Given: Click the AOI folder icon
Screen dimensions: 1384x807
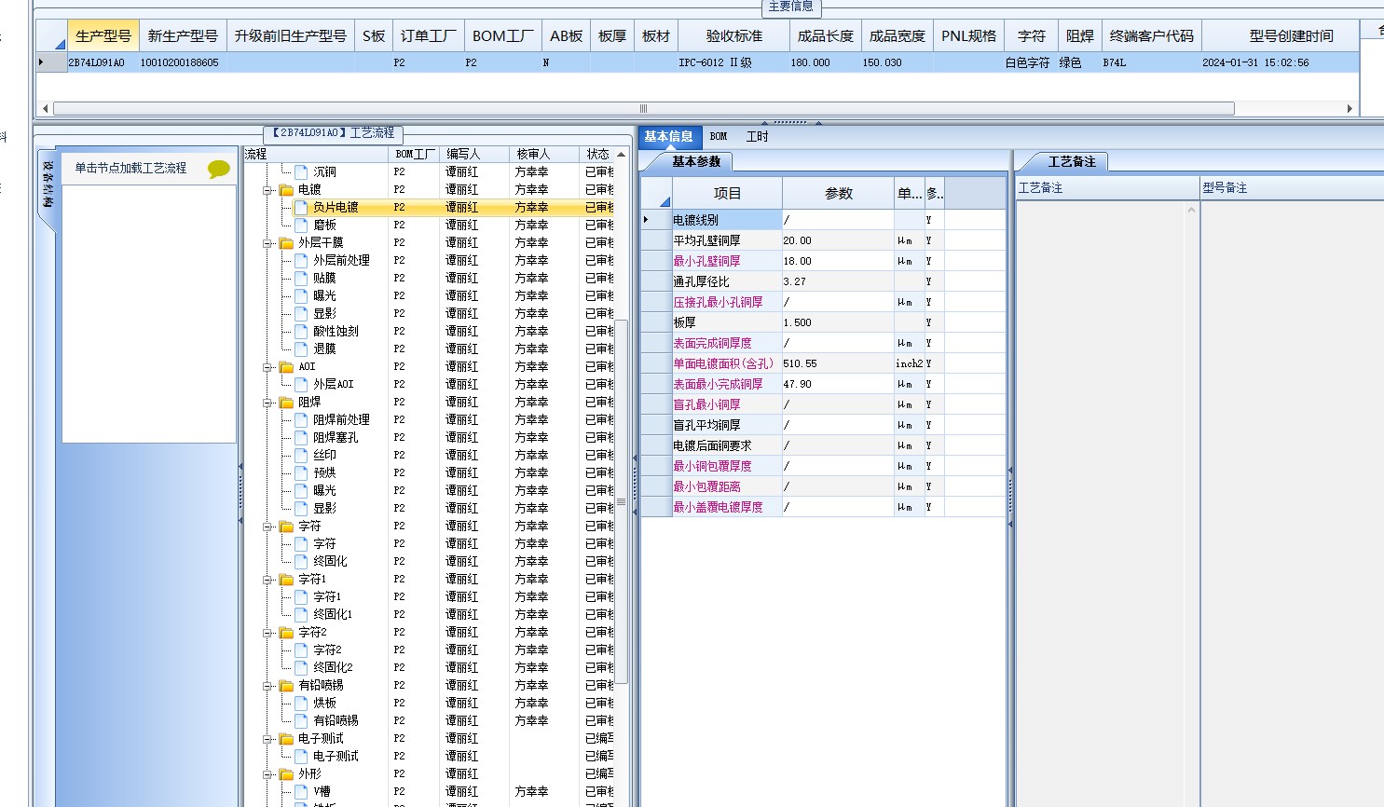Looking at the screenshot, I should [286, 367].
